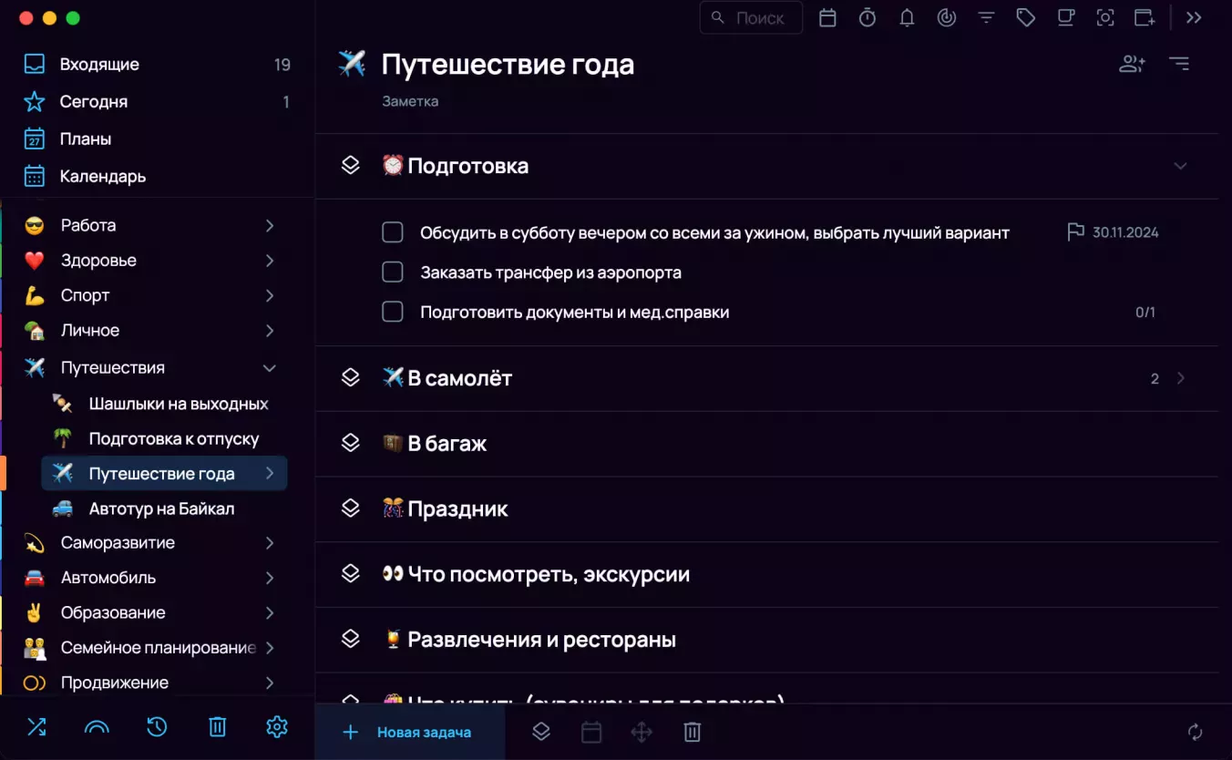Expand the Саморазвитие folder chevron
This screenshot has height=760, width=1232.
(270, 543)
